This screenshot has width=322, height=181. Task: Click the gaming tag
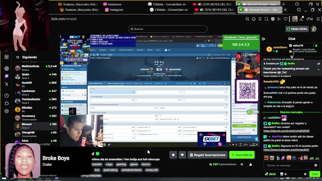tap(121, 164)
